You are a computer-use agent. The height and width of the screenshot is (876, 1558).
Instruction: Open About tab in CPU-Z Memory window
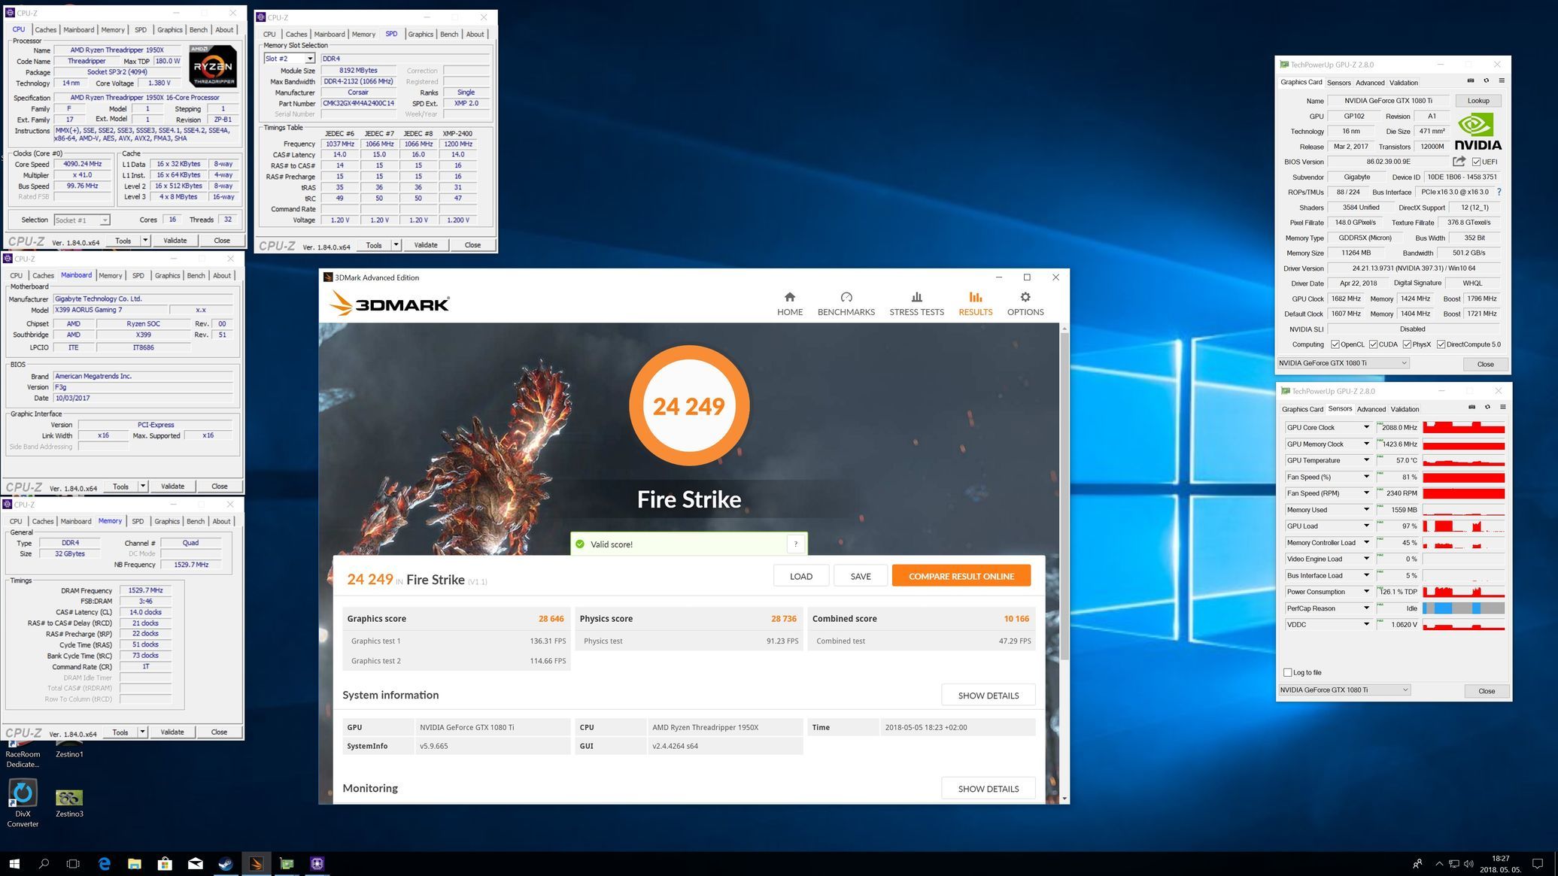pyautogui.click(x=221, y=521)
